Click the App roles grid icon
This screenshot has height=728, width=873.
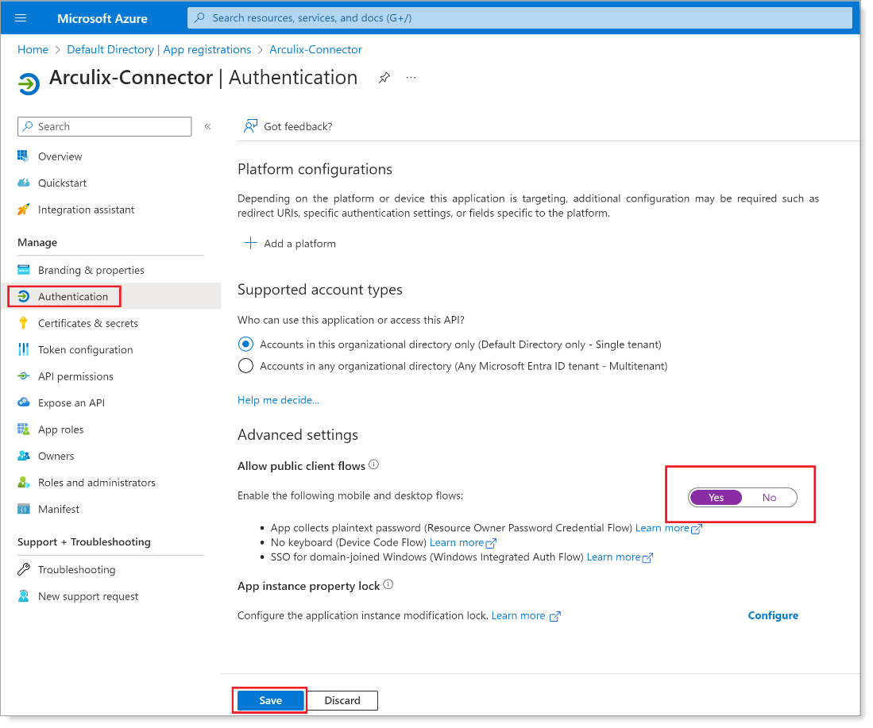pos(23,429)
